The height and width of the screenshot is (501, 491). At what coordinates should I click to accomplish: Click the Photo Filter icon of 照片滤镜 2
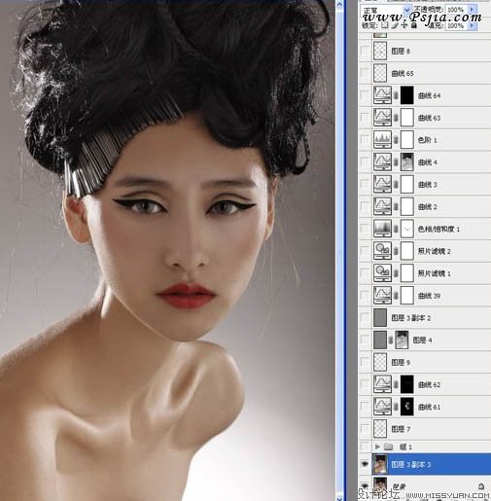click(x=382, y=251)
